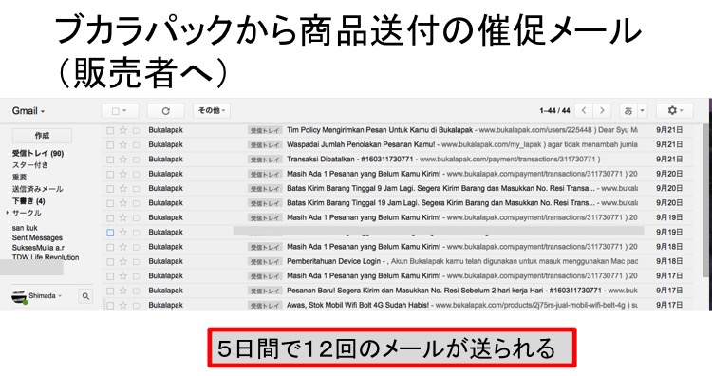Select the Pesanan Baru! Segera Kirim email checkbox

pyautogui.click(x=110, y=291)
